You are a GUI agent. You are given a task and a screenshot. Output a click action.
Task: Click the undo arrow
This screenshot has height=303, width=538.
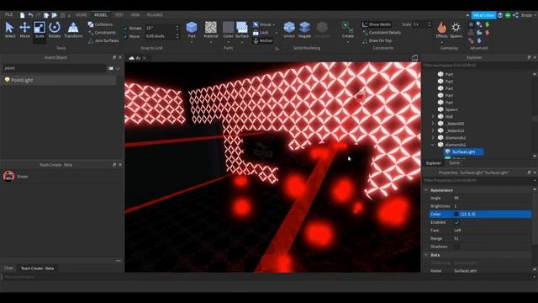30,15
